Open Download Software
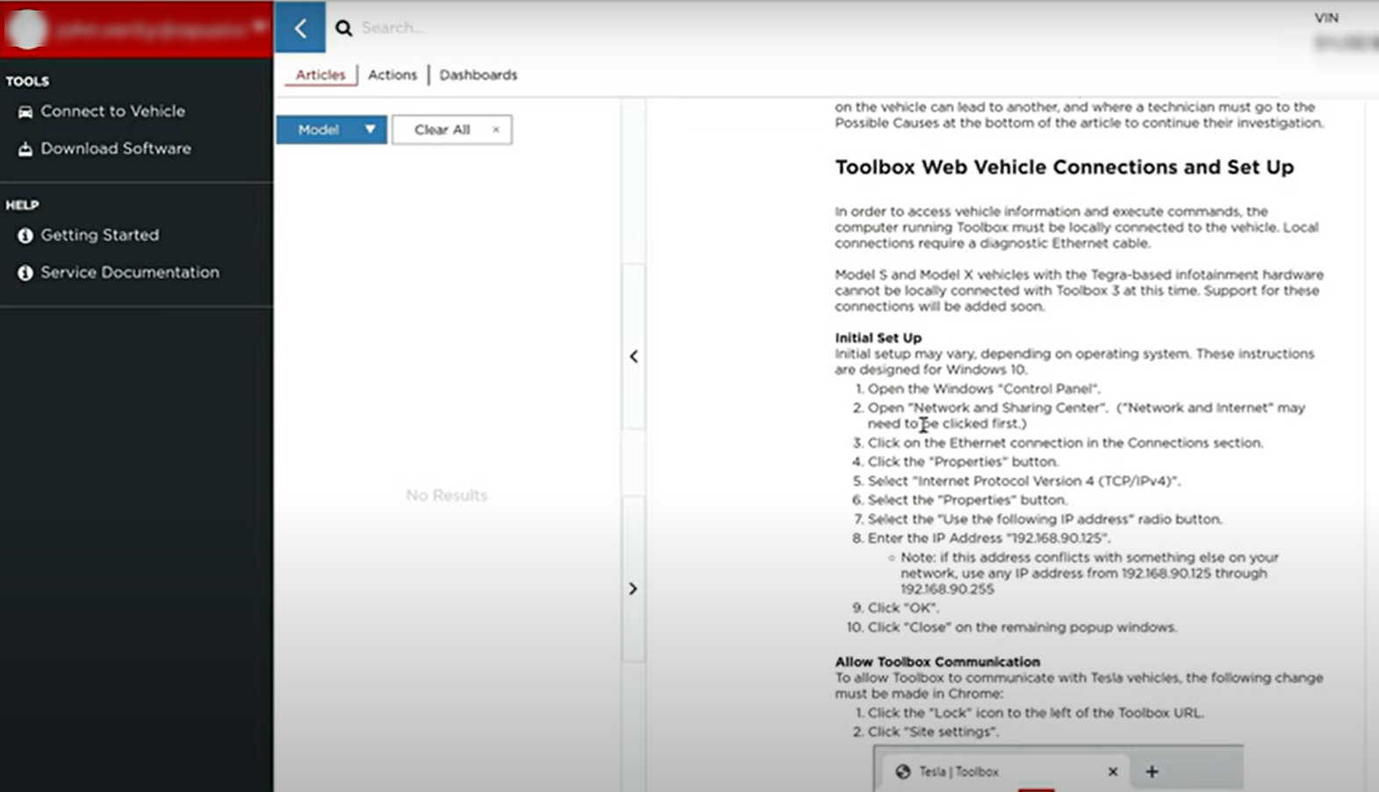The image size is (1379, 792). tap(116, 148)
